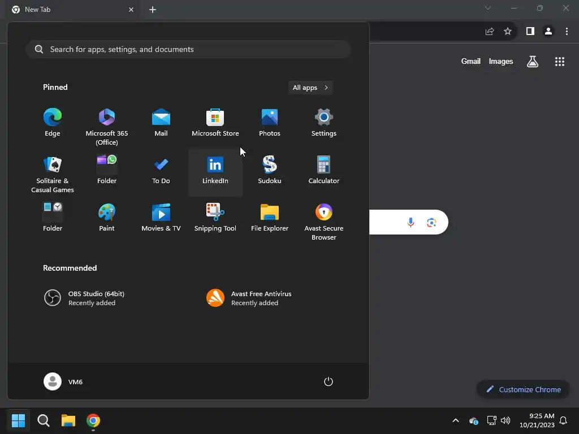Open taskbar Search magnifier

(x=43, y=420)
